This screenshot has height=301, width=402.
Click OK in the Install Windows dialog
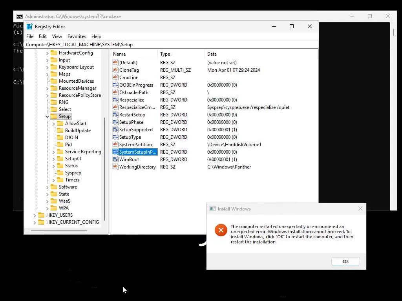[x=345, y=261]
